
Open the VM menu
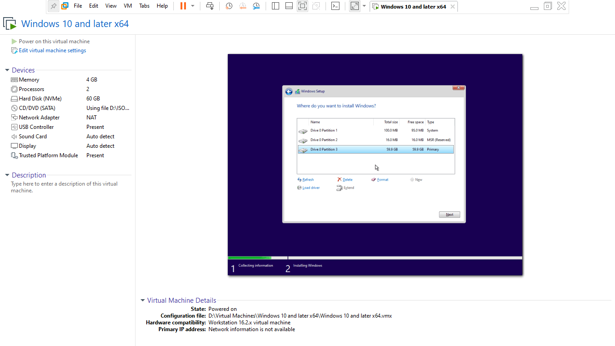pos(128,6)
